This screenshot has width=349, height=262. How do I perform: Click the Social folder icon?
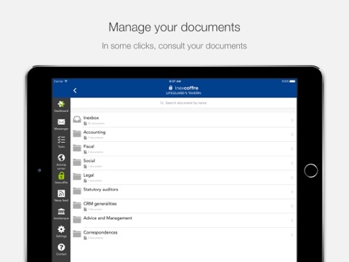(x=77, y=162)
